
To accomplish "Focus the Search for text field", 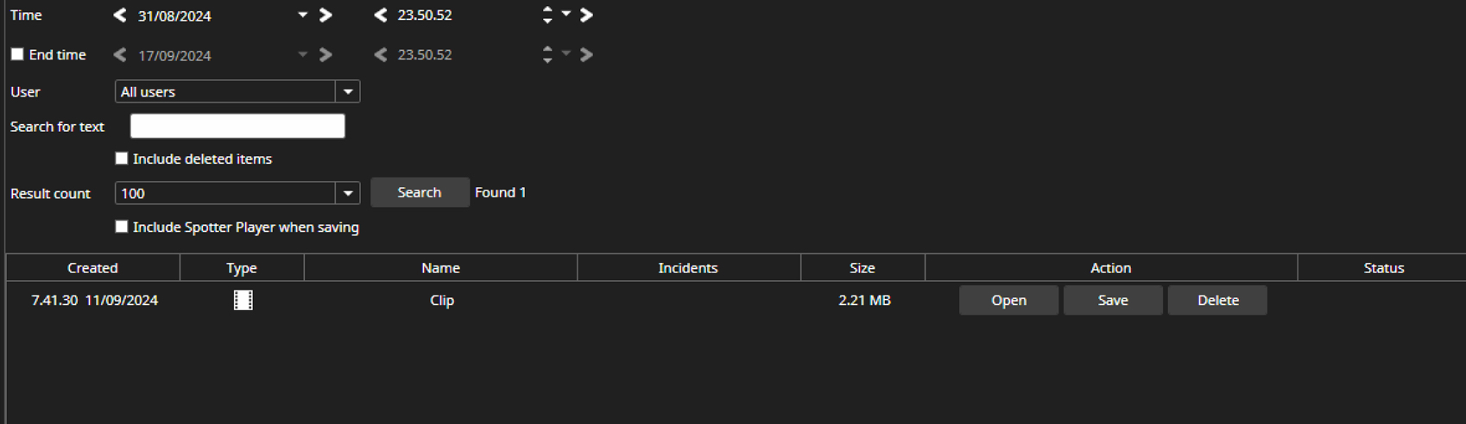I will pyautogui.click(x=237, y=126).
